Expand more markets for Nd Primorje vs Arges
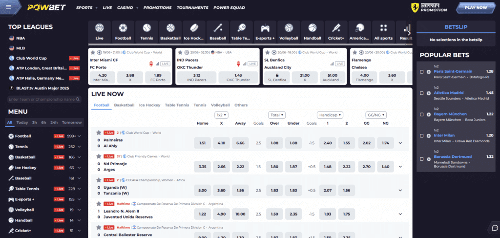 tap(400, 167)
